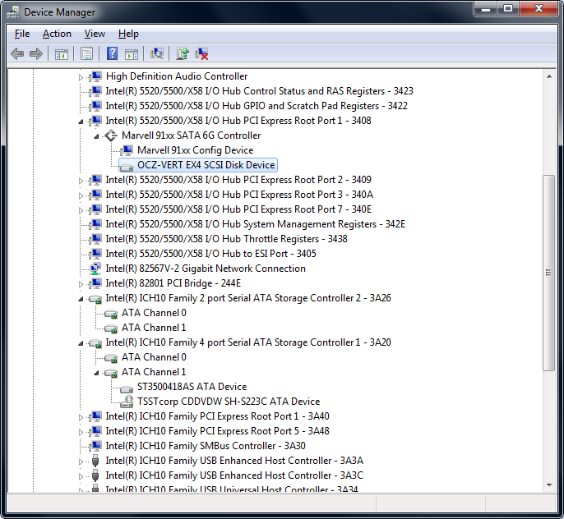The width and height of the screenshot is (564, 519).
Task: Collapse ICH10 2 port SATA Controller 2 - 3A26
Action: point(81,299)
